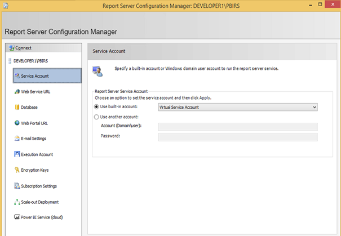Click the service account computer-user icon
Image resolution: width=341 pixels, height=236 pixels.
(x=98, y=72)
